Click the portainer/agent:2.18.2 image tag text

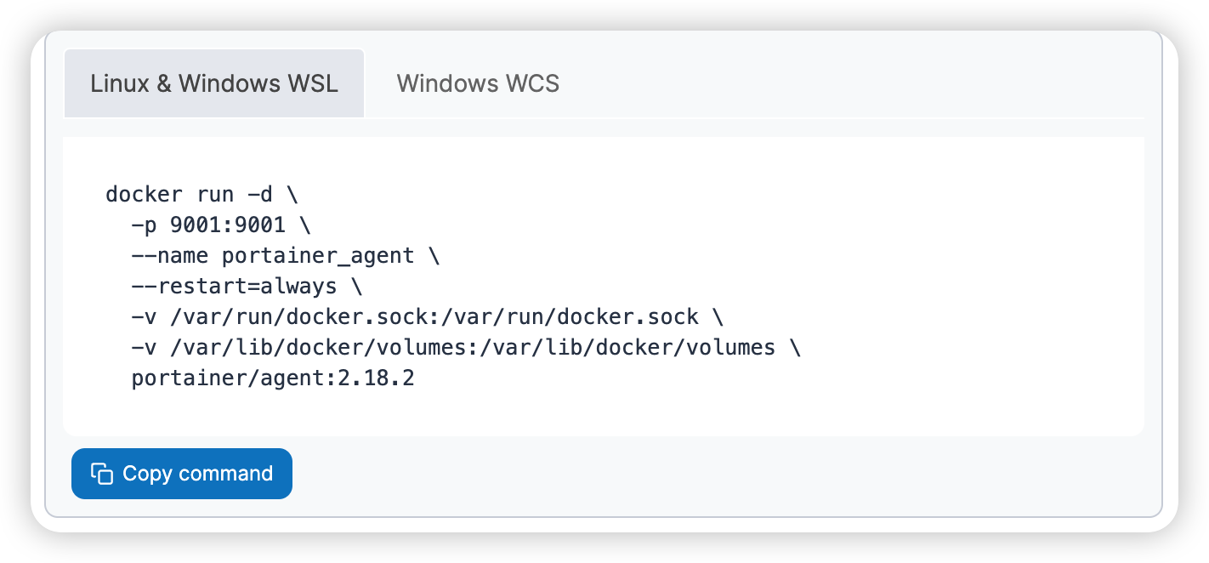point(272,378)
